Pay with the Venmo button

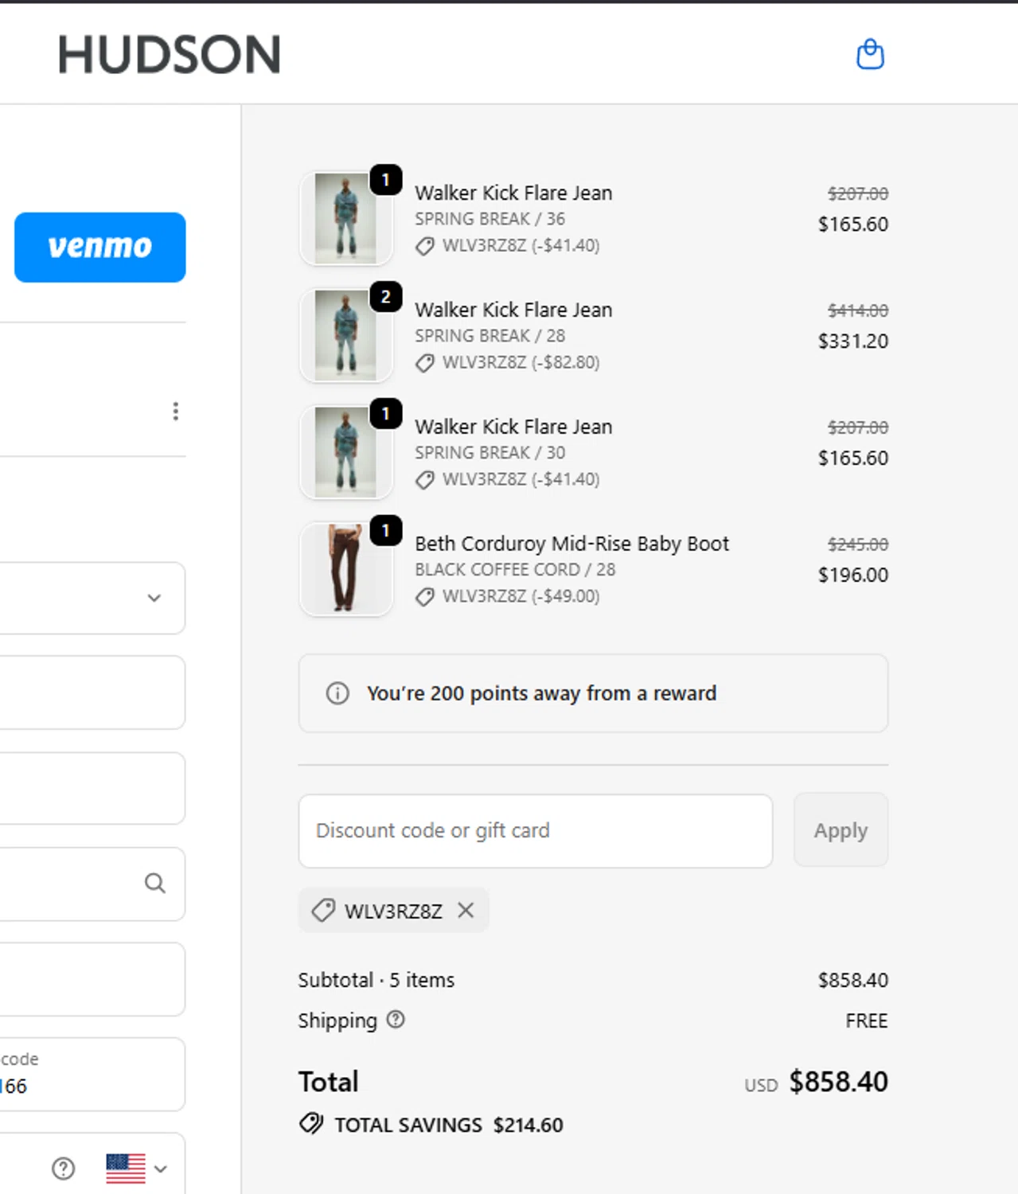coord(100,247)
